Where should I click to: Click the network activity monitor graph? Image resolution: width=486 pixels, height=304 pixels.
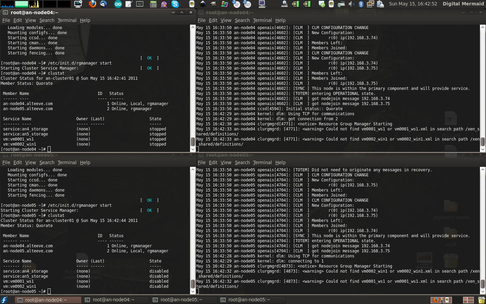[35, 4]
